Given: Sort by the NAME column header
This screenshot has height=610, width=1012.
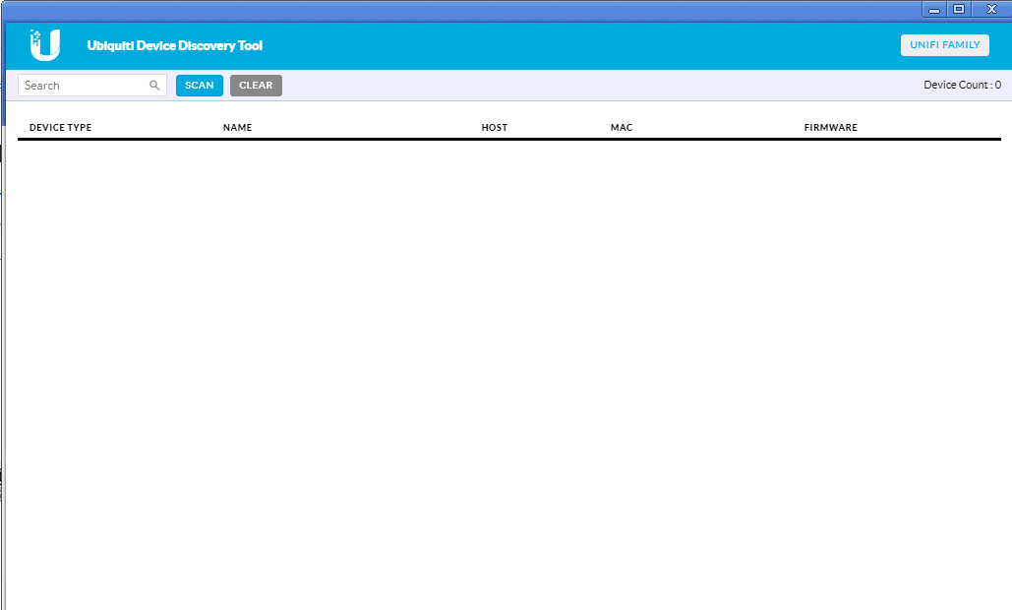Looking at the screenshot, I should pyautogui.click(x=237, y=128).
